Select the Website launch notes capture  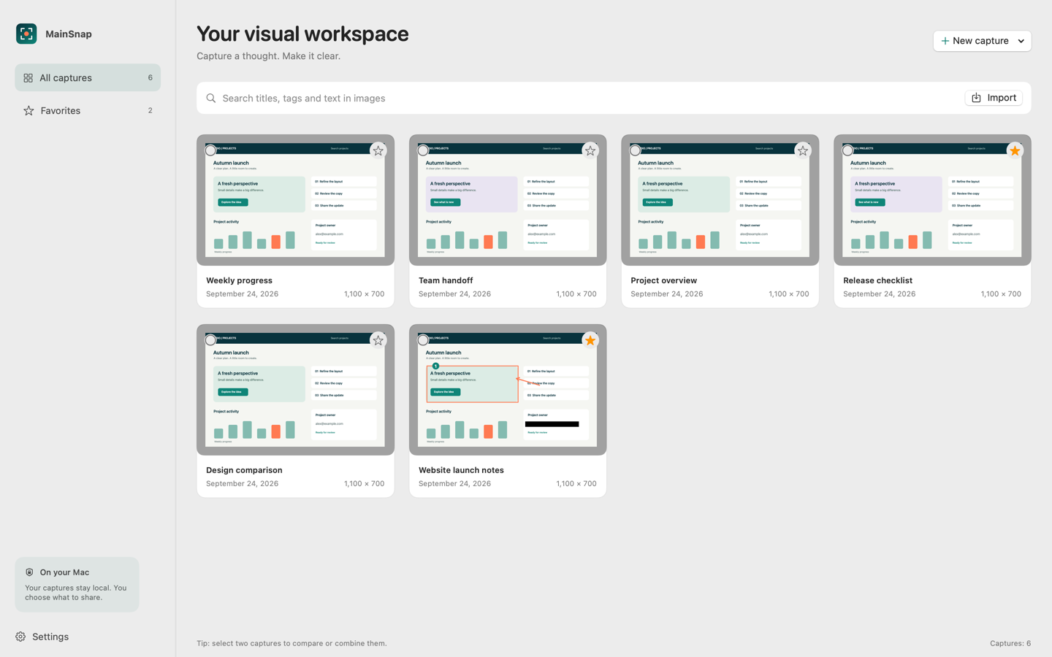[x=423, y=340]
